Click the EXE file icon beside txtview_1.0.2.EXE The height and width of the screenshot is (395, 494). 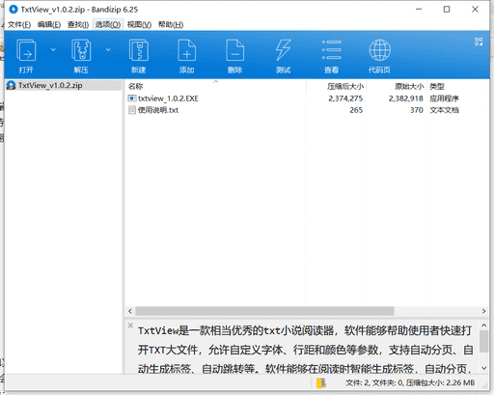132,99
